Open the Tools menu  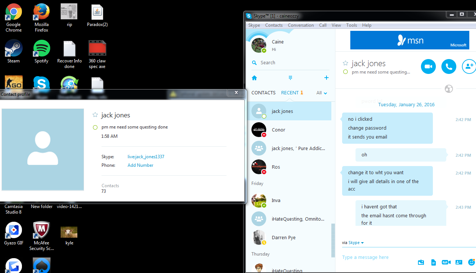(351, 25)
